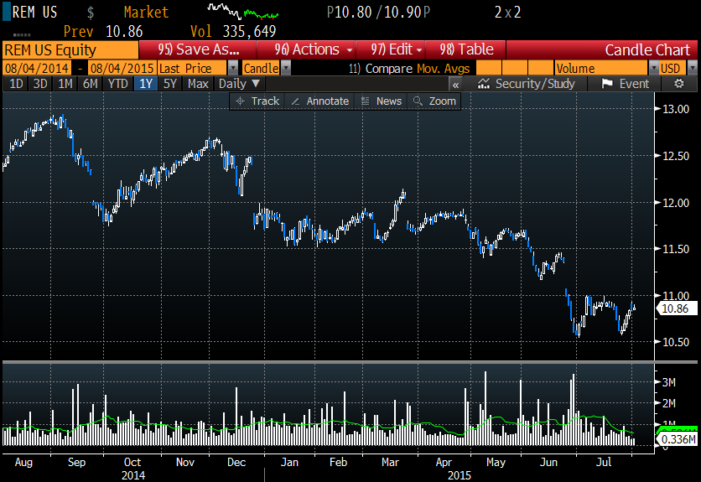Open chart settings gear icon

click(679, 84)
